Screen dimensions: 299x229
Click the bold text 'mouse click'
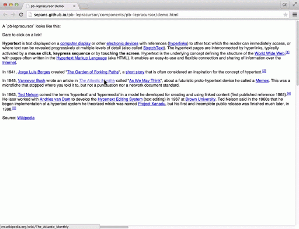(x=39, y=53)
